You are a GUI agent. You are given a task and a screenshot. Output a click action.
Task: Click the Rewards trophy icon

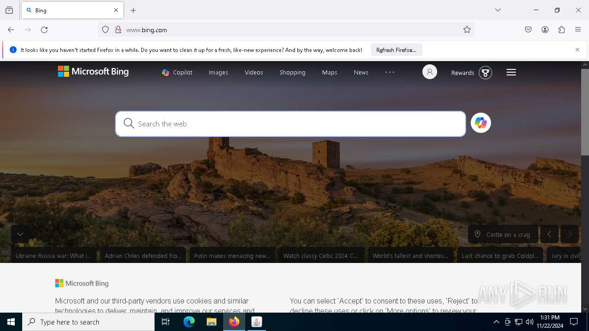coord(485,73)
